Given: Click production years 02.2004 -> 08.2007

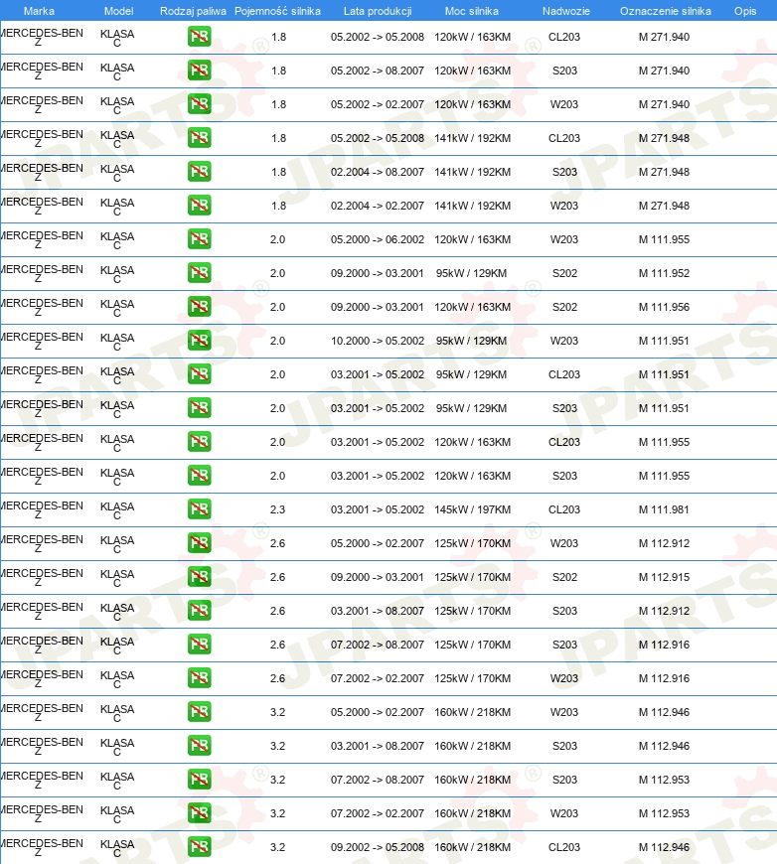Looking at the screenshot, I should pyautogui.click(x=378, y=172).
